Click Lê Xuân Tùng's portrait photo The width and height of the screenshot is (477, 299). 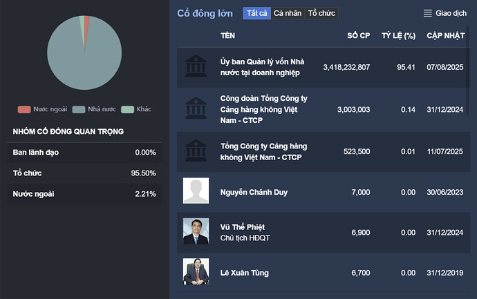point(196,271)
